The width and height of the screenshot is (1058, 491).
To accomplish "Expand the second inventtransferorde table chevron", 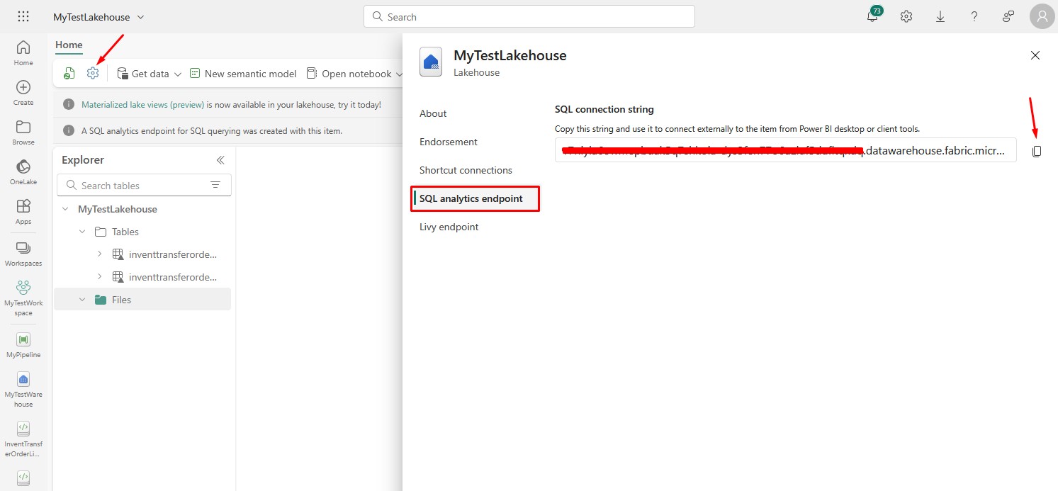I will click(x=99, y=277).
